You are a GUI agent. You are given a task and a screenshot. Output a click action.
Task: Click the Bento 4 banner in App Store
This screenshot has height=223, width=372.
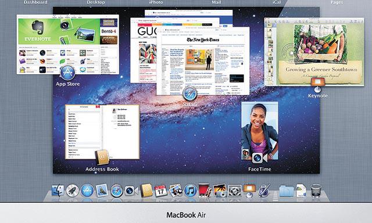[x=109, y=31]
